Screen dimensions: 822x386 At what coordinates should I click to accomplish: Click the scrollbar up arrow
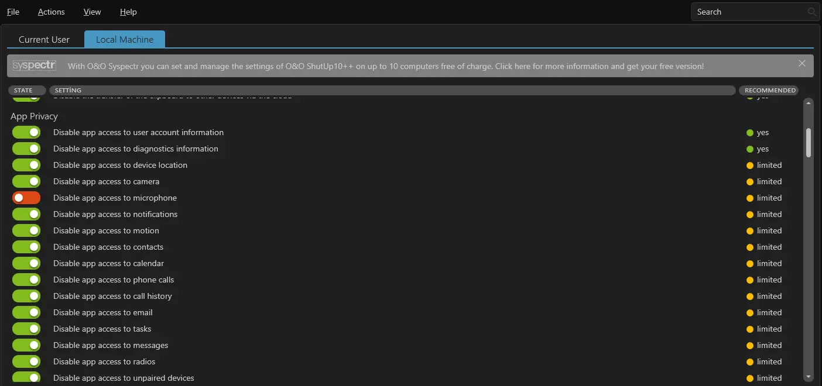click(x=809, y=103)
